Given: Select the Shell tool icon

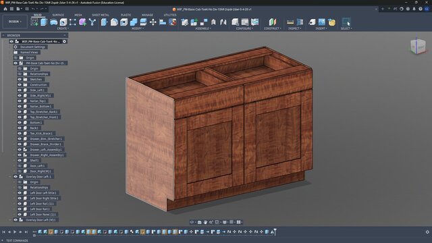Looking at the screenshot, I should coord(124,22).
